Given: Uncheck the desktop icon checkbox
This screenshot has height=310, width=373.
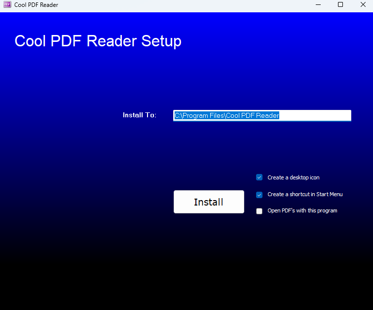Looking at the screenshot, I should pyautogui.click(x=260, y=177).
